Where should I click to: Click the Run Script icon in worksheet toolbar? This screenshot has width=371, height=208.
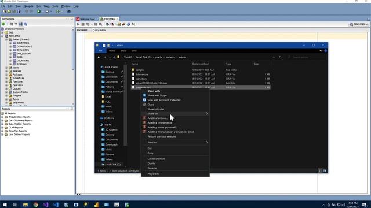83,24
